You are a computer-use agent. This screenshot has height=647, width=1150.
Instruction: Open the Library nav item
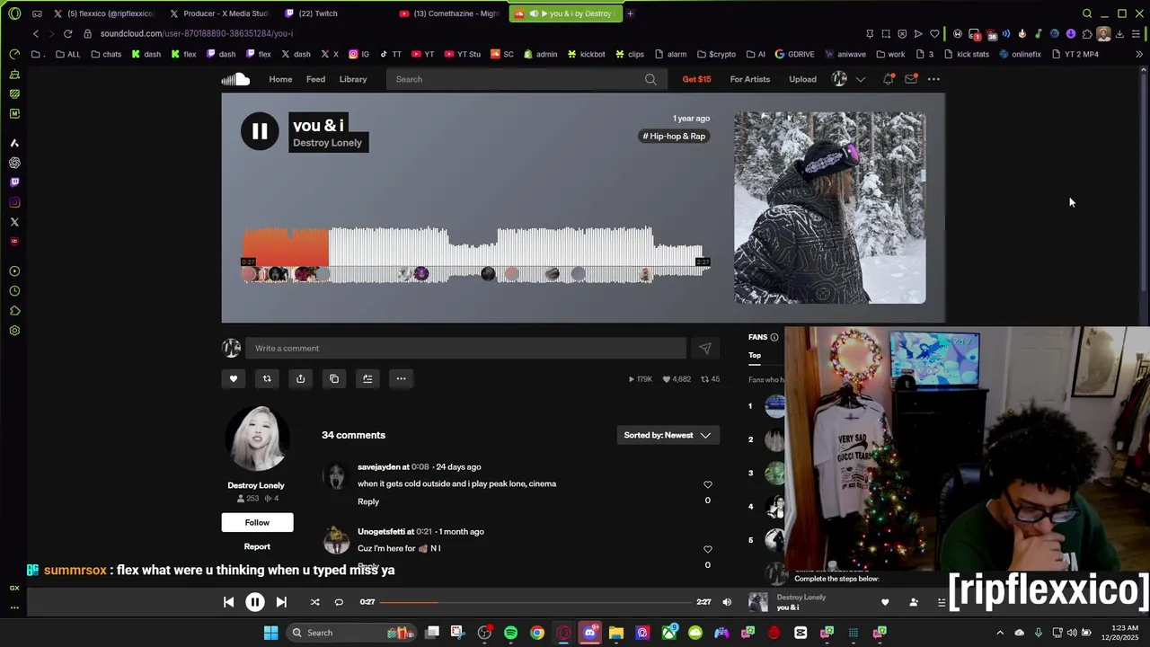pyautogui.click(x=353, y=79)
